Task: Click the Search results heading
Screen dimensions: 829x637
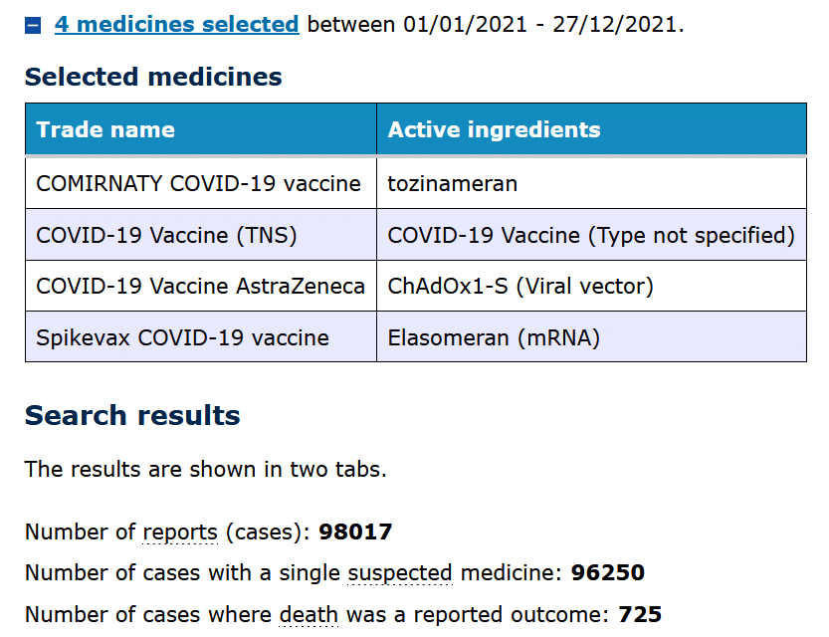Action: (132, 415)
